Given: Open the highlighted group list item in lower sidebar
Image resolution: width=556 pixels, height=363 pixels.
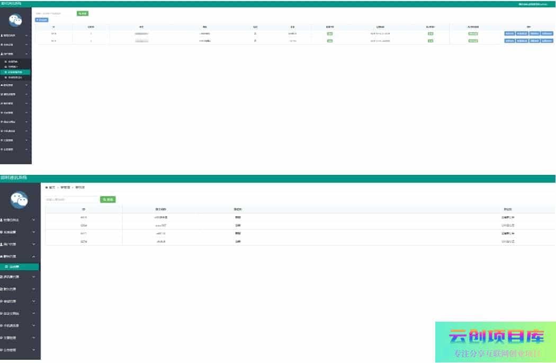Looking at the screenshot, I should pos(20,267).
